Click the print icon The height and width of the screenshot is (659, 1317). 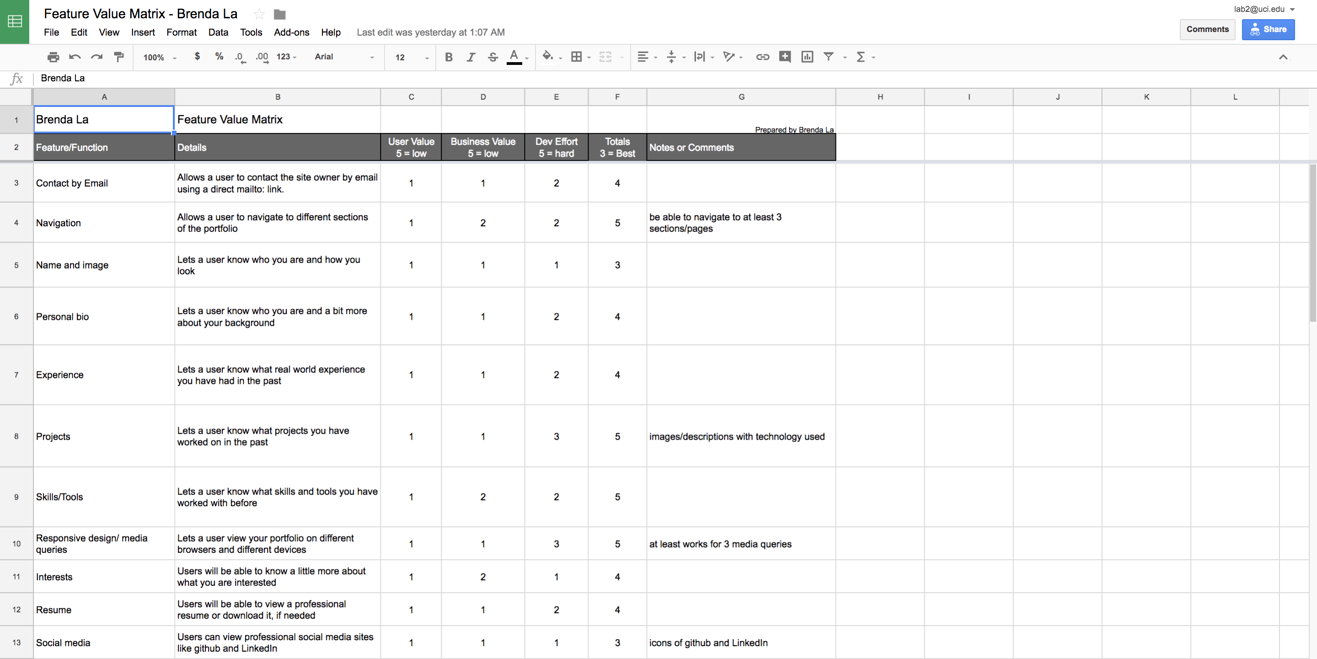pos(53,57)
